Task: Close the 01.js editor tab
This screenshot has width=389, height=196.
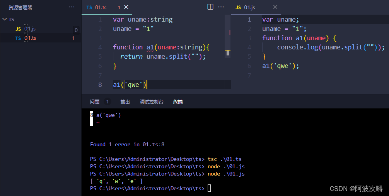Action: tap(275, 7)
